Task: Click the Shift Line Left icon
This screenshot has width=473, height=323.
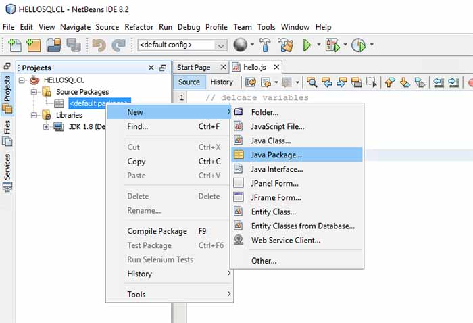Action: [439, 82]
